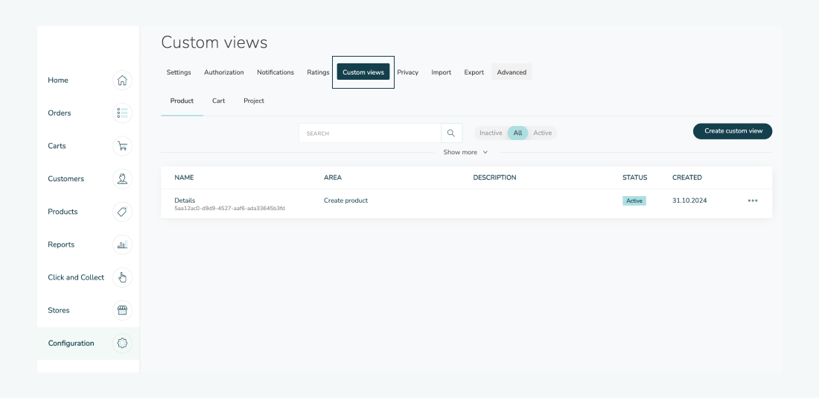Viewport: 819px width, 398px height.
Task: Click the Carts shopping cart icon
Action: [x=122, y=146]
